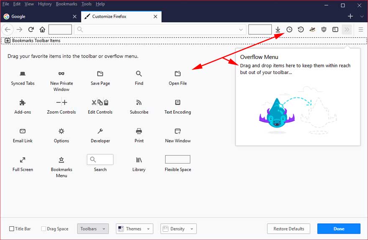Select the Full Screen arrows icon
This screenshot has height=240, width=368.
(23, 160)
